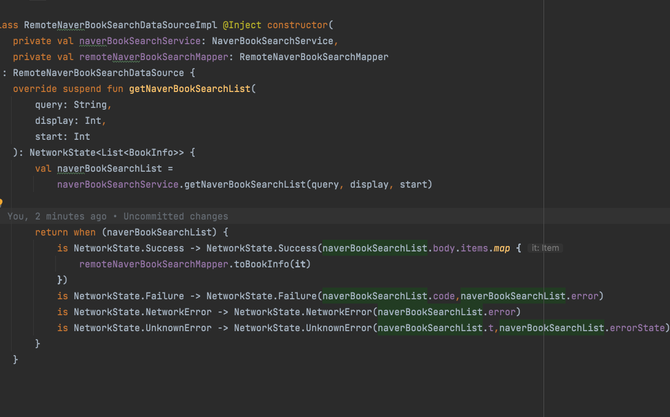670x417 pixels.
Task: Click the map function call
Action: (502, 248)
